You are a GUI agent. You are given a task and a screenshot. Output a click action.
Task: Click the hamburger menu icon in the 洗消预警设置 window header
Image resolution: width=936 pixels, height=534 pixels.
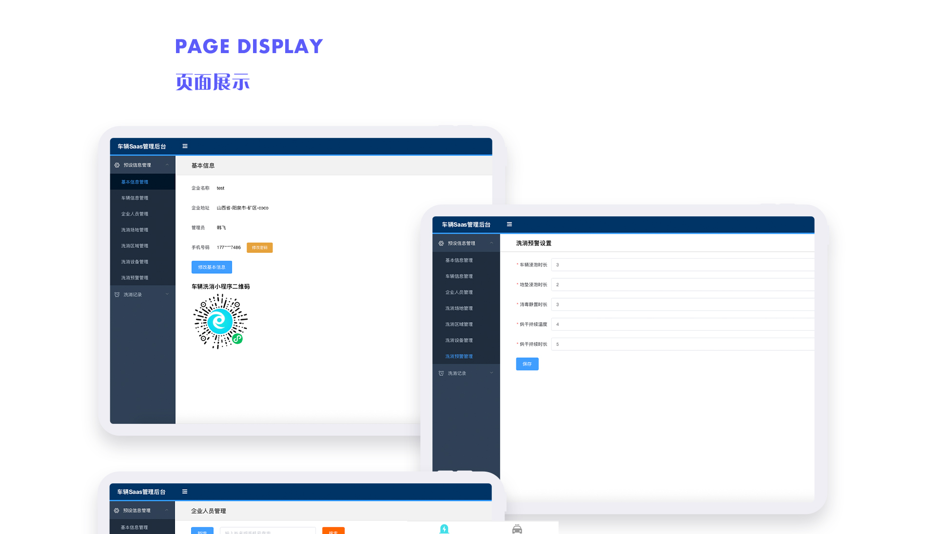(509, 224)
